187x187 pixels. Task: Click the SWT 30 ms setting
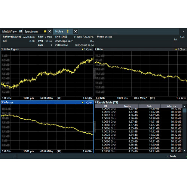[x=45, y=41]
